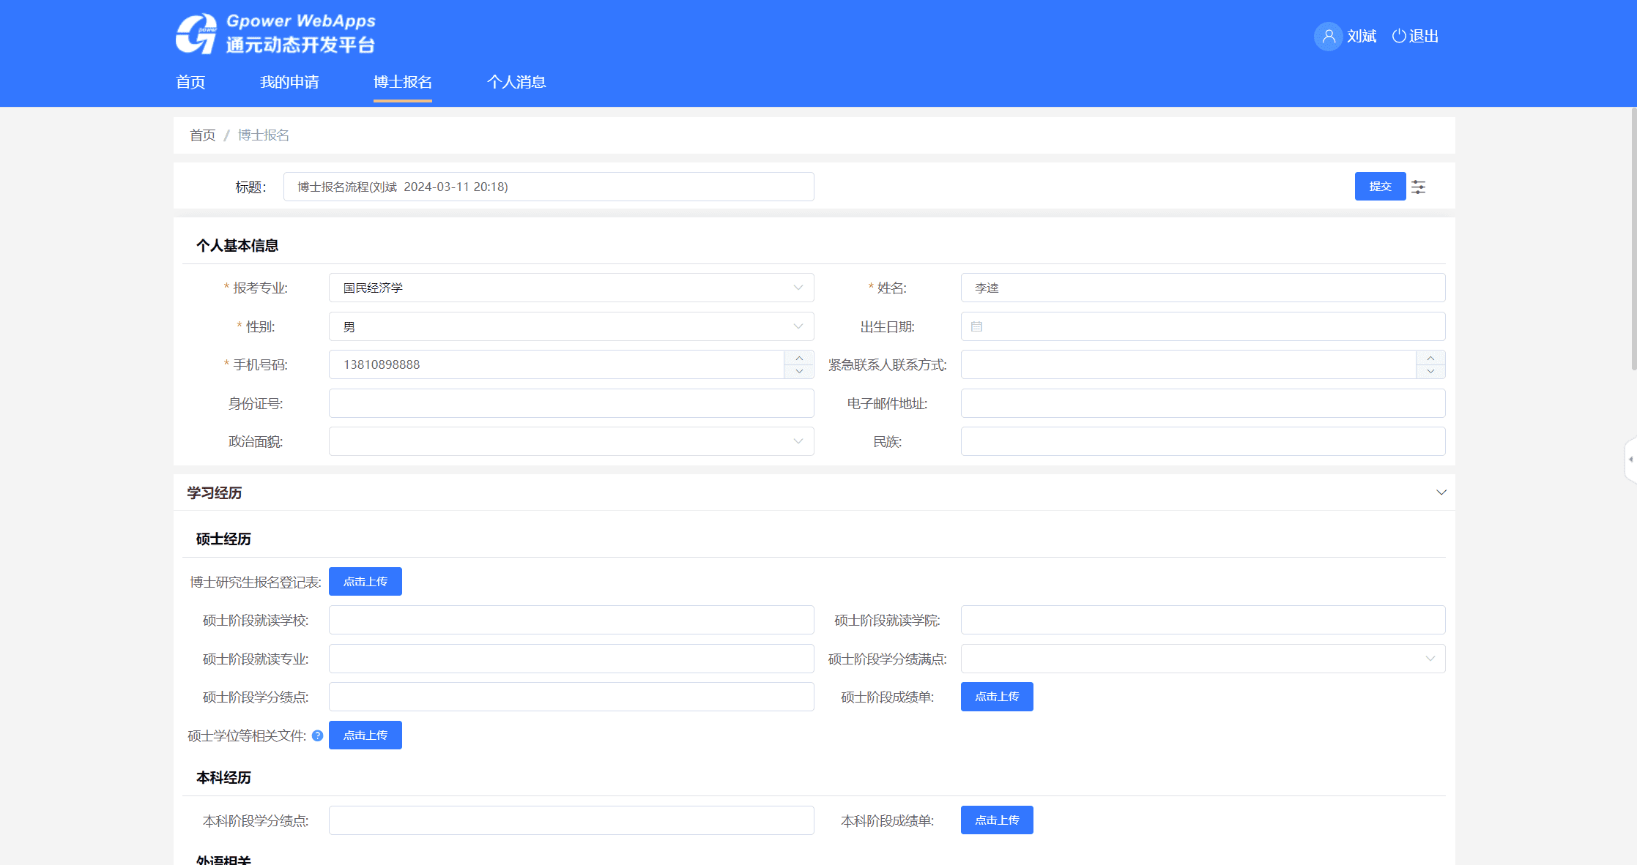Click the 提交 submit button
Viewport: 1637px width, 865px height.
pyautogui.click(x=1380, y=187)
